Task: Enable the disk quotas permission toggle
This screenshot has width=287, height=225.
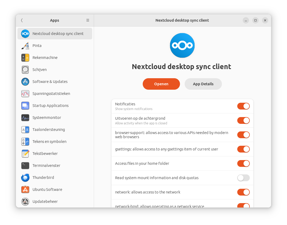Action: pyautogui.click(x=243, y=178)
